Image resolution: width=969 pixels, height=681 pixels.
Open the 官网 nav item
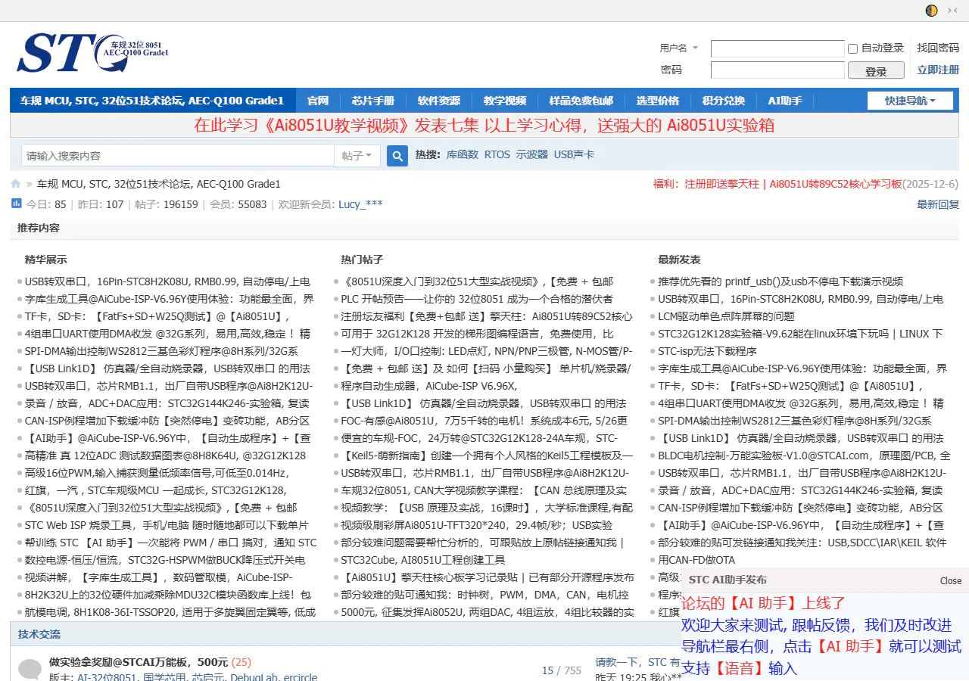(x=318, y=101)
